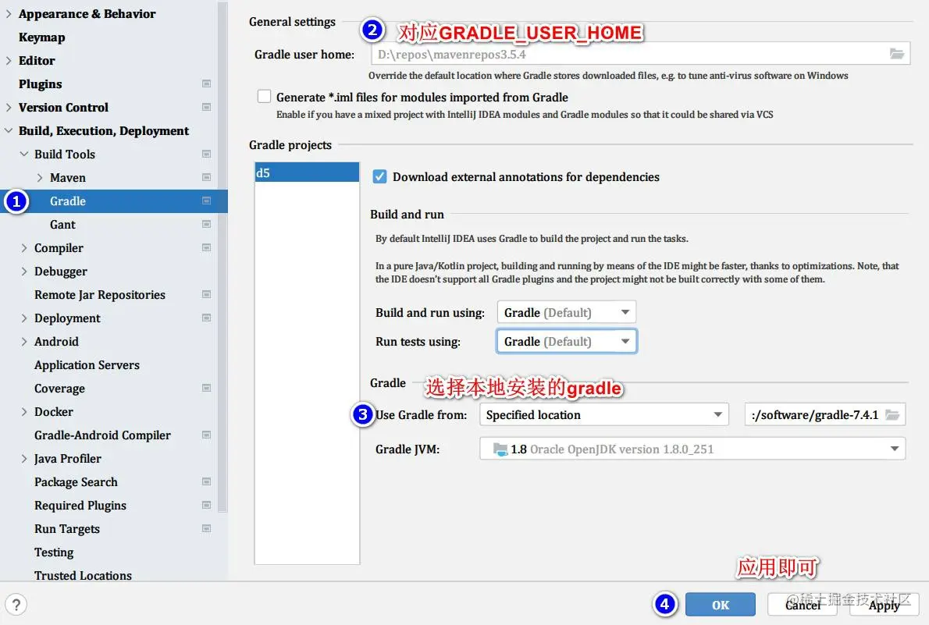This screenshot has width=929, height=625.
Task: Click the monitor icon next to Deployment
Action: (206, 318)
